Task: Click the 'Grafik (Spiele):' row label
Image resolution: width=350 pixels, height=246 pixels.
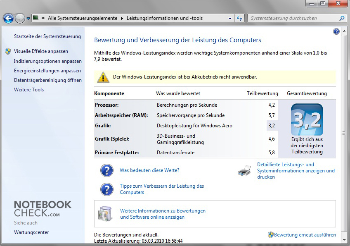Action: [112, 139]
